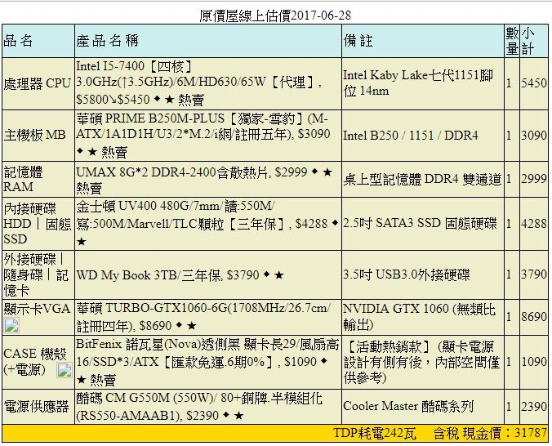Click the quantity 1 in the 電源供應器 row
This screenshot has width=552, height=446.
[x=509, y=407]
